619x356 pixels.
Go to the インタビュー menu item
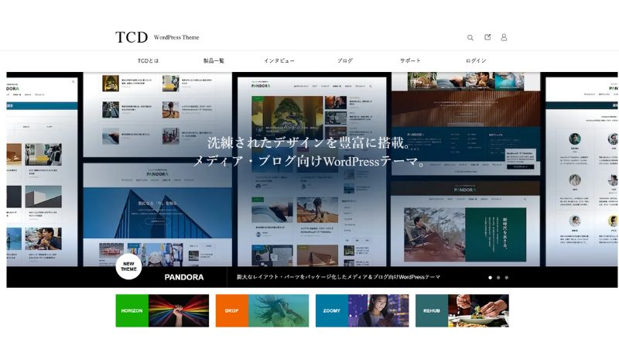pos(279,60)
